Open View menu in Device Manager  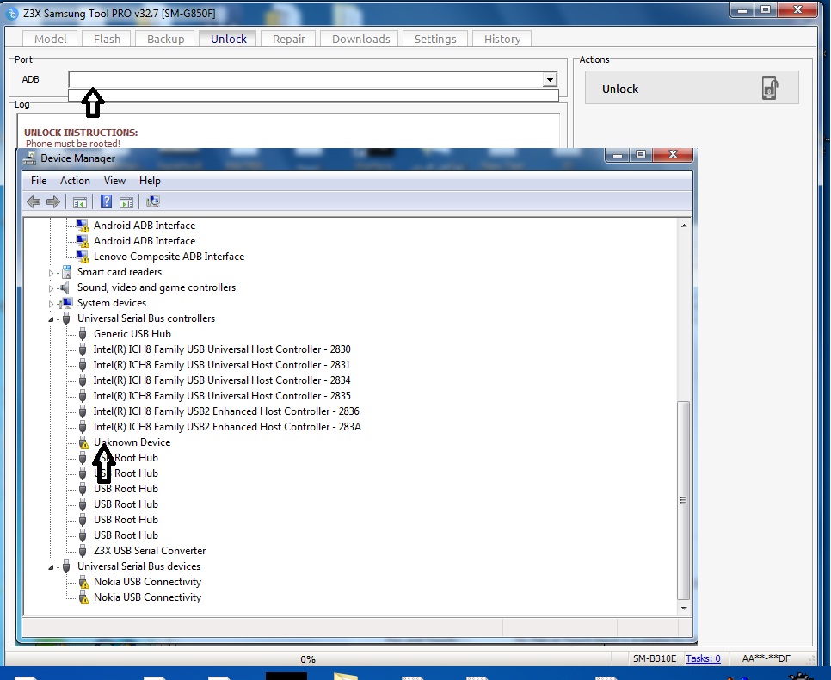pyautogui.click(x=114, y=181)
